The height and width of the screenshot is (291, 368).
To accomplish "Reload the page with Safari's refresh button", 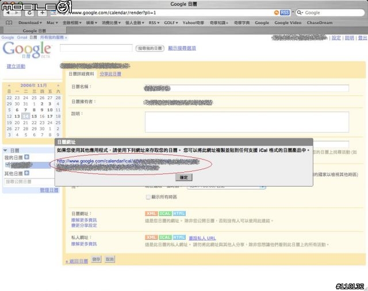I will [29, 13].
